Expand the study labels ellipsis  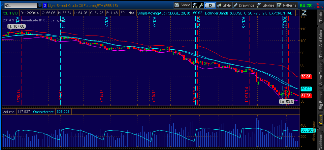click(x=297, y=13)
